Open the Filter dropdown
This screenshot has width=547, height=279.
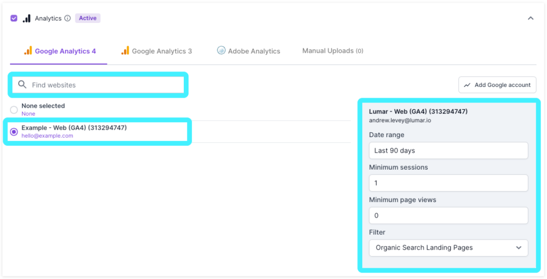448,248
